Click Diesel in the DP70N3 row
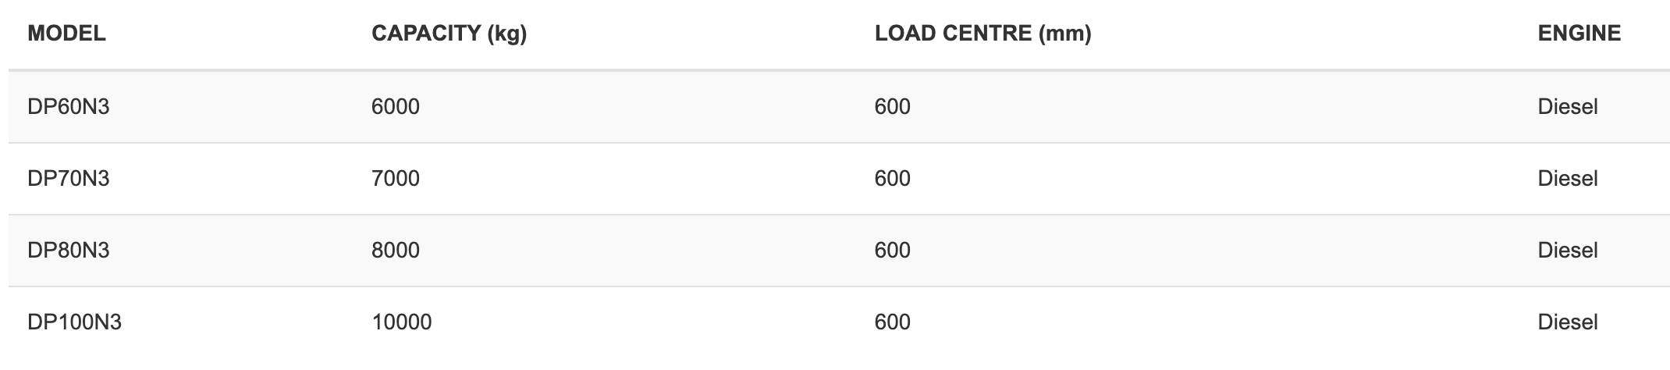The width and height of the screenshot is (1670, 370). [x=1568, y=179]
